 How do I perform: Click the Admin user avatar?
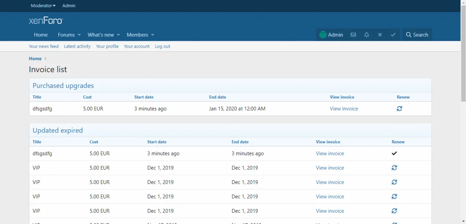[x=323, y=35]
